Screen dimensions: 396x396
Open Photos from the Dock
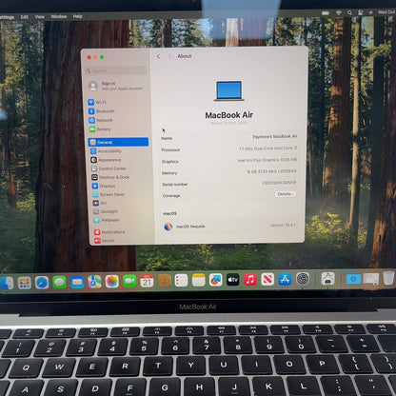click(x=111, y=282)
